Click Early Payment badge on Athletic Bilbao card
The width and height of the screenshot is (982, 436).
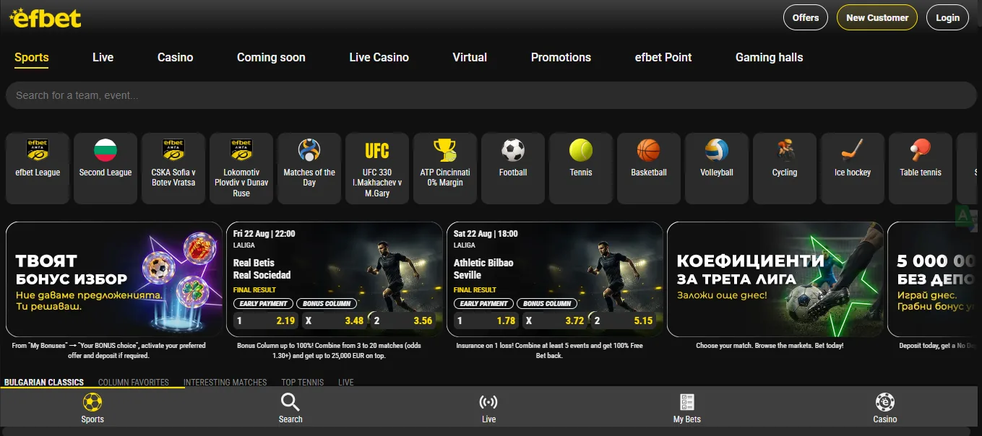tap(483, 303)
